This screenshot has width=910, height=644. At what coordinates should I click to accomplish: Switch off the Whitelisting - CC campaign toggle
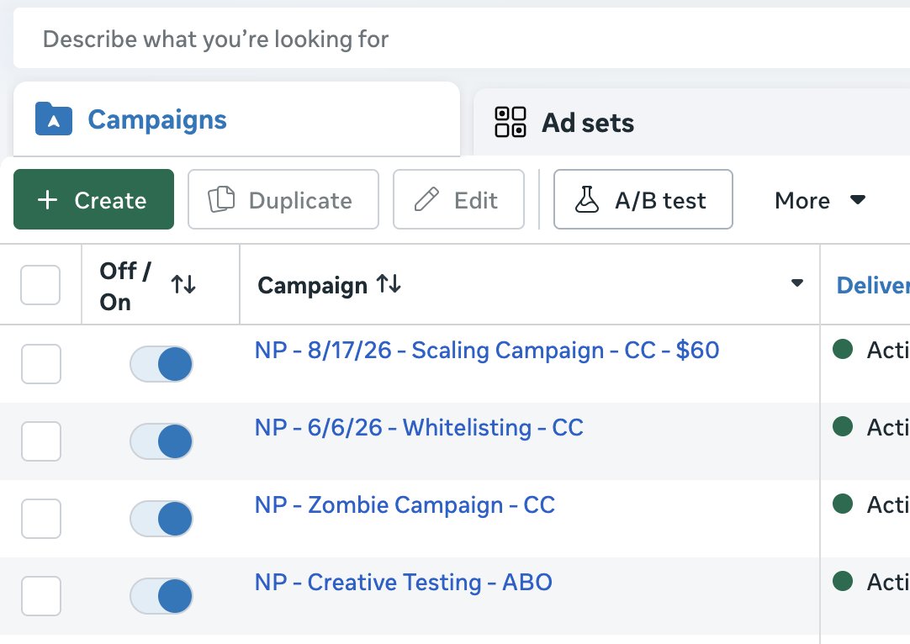(161, 441)
